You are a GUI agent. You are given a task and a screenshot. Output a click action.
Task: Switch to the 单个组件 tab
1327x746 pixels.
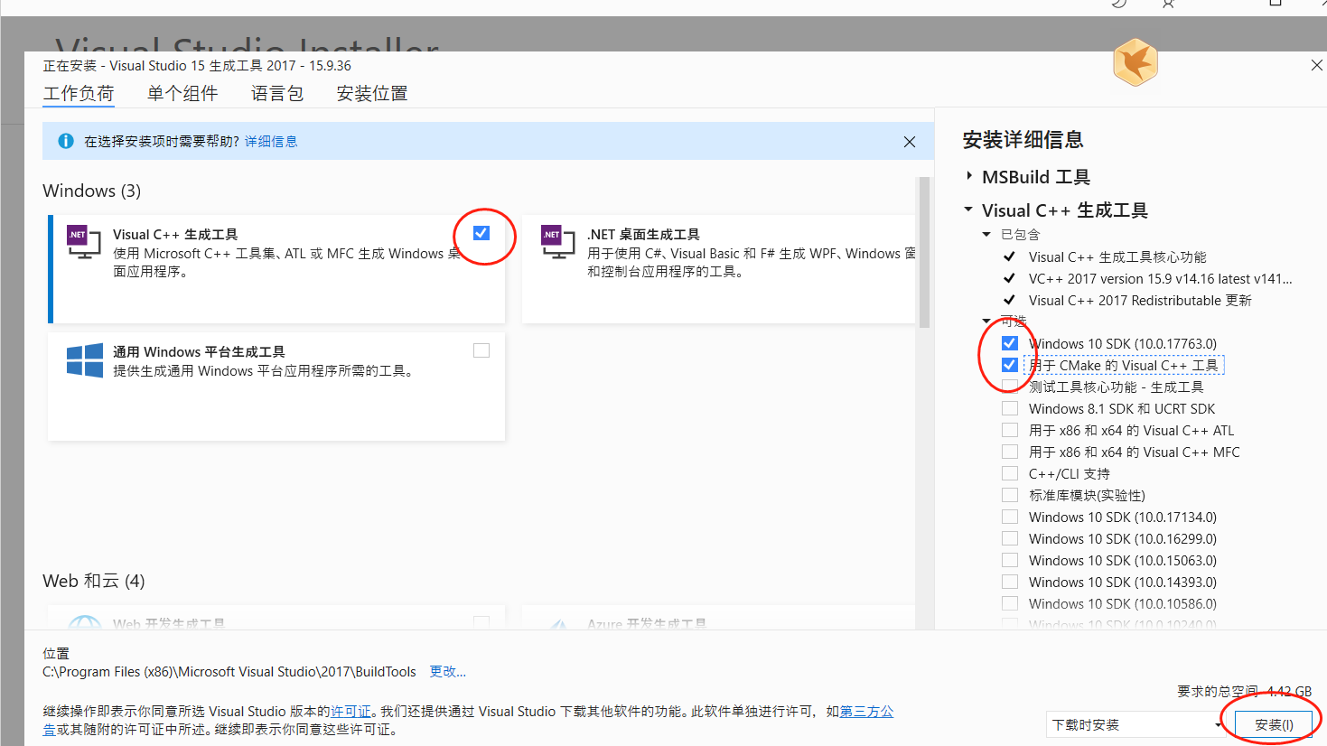182,93
